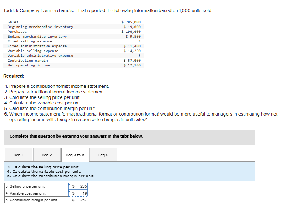Edit the variable cost per unit value field
The image size is (297, 206).
[x=78, y=193]
